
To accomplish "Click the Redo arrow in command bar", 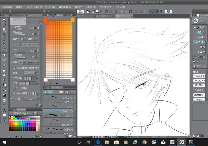I will (110, 12).
